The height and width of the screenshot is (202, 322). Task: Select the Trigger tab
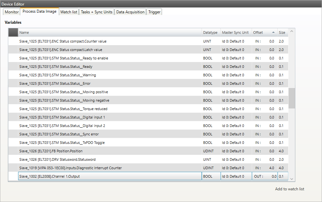tap(154, 12)
